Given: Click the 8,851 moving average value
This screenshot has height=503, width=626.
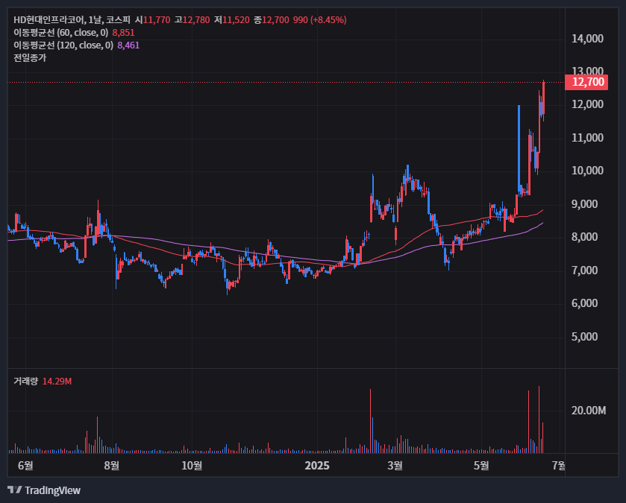Looking at the screenshot, I should (x=123, y=33).
